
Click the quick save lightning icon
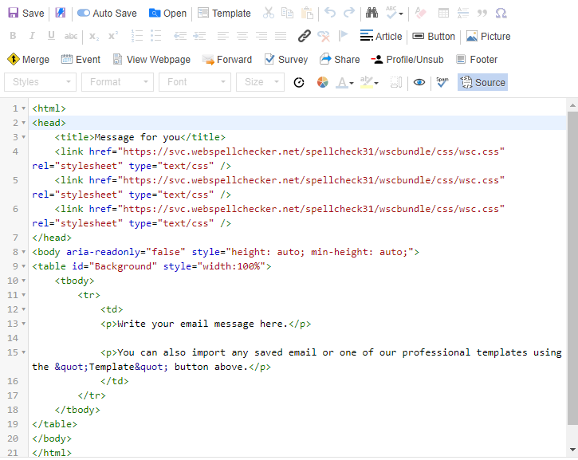point(60,13)
